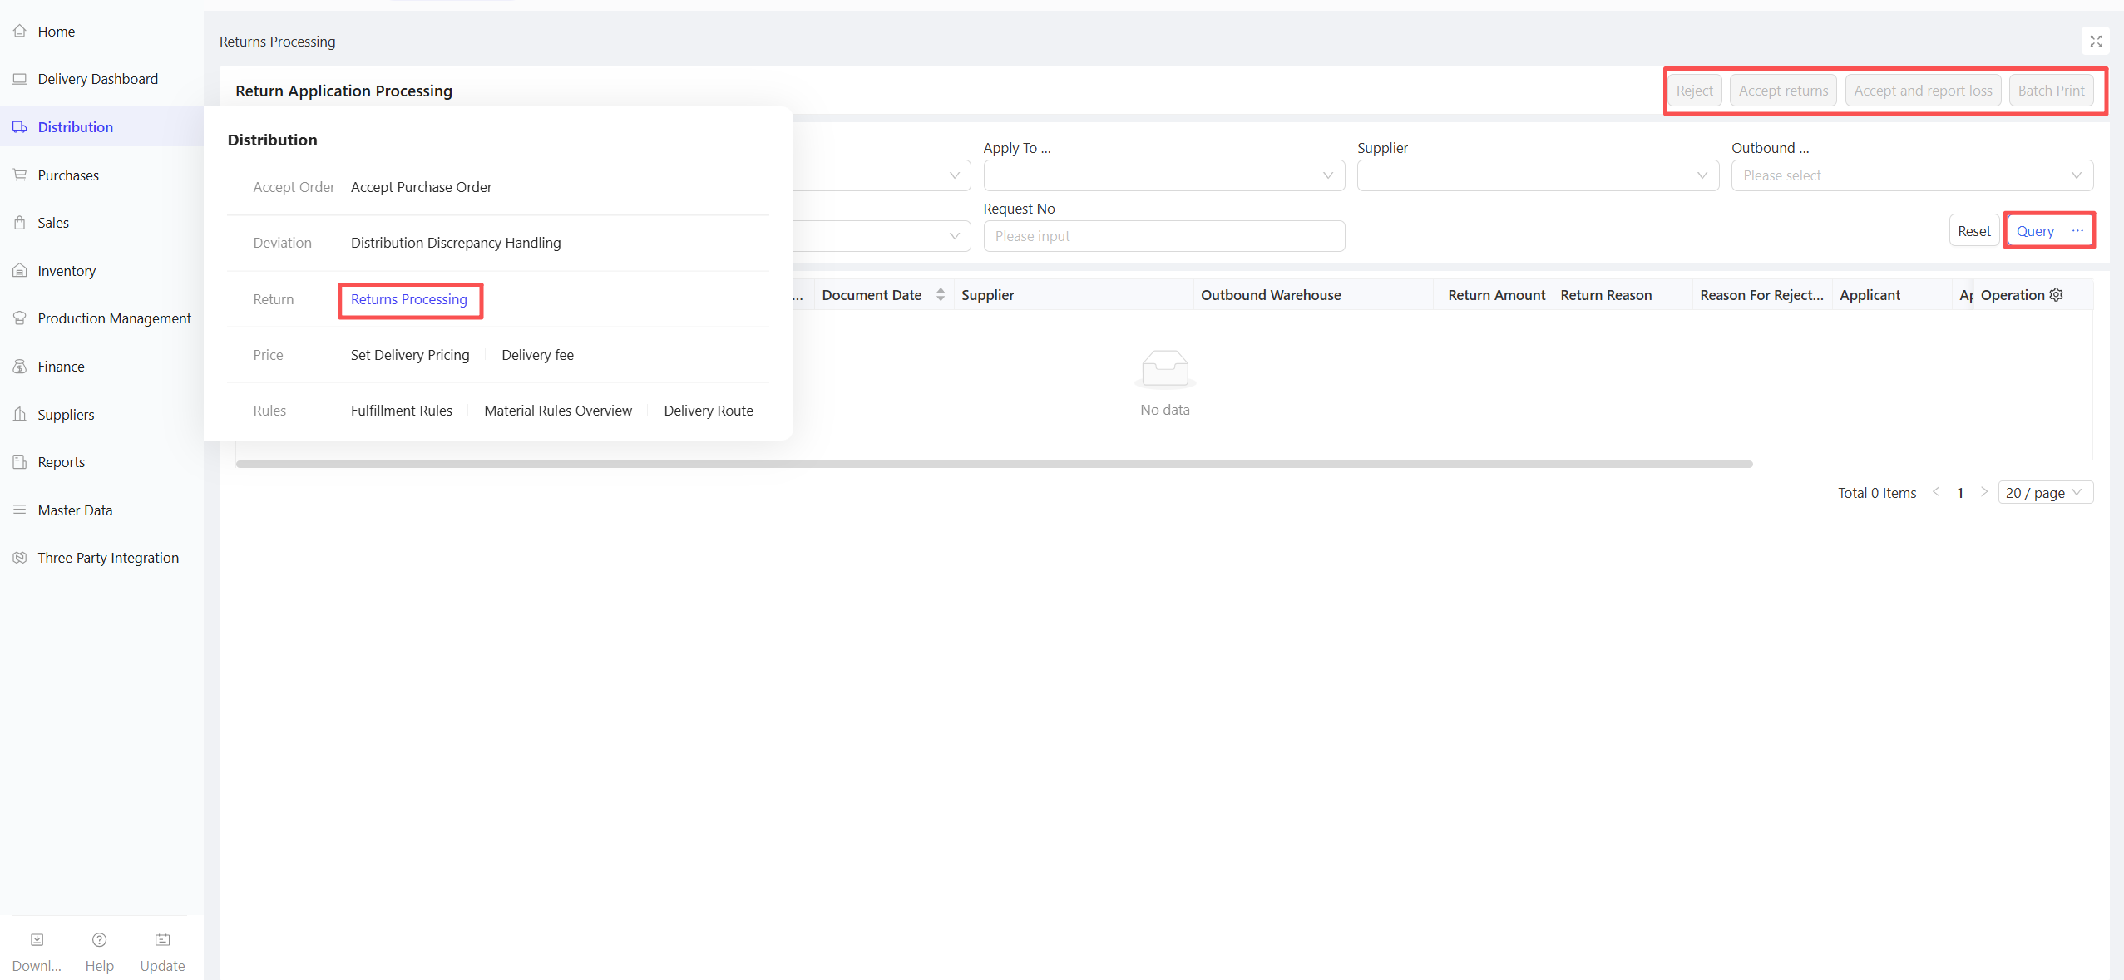Open table column settings gear icon
The width and height of the screenshot is (2124, 980).
(x=2057, y=295)
